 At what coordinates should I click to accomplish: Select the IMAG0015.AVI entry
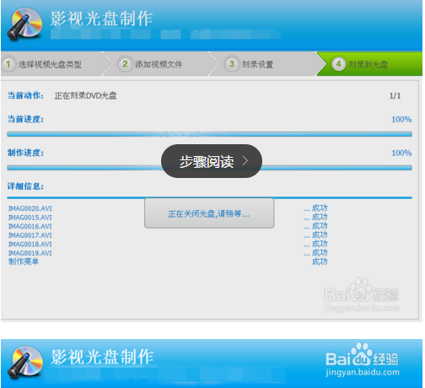point(30,218)
